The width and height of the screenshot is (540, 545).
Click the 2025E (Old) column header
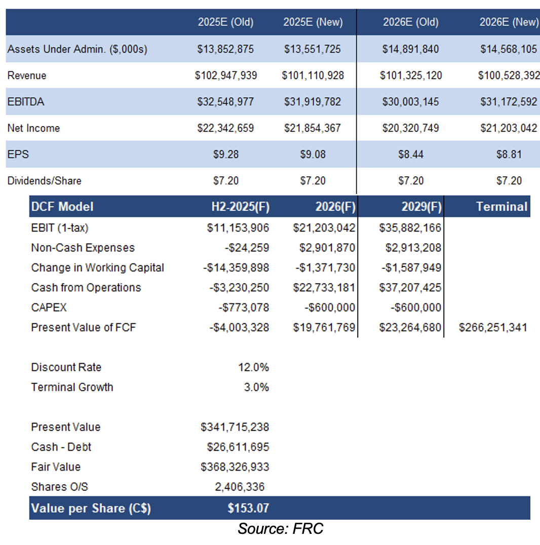225,22
